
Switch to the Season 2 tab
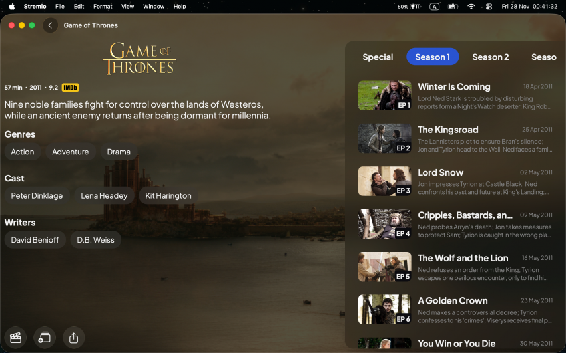tap(490, 57)
